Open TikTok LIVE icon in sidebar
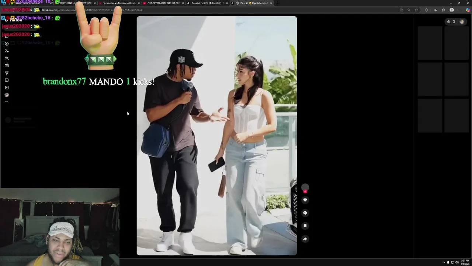Screen dimensions: 472x266 (7, 65)
